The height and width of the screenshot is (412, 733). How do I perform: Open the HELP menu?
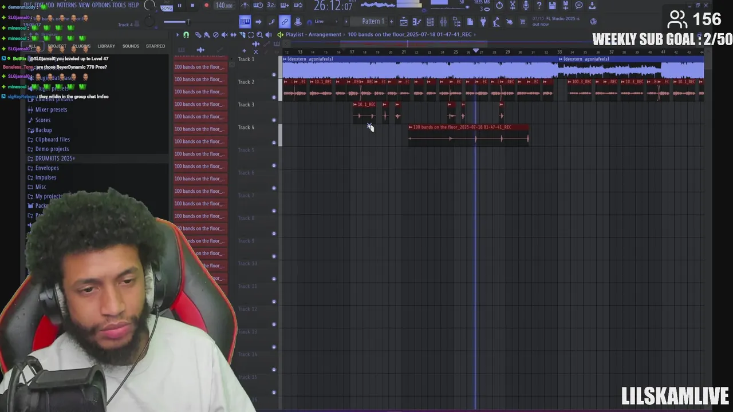pos(133,5)
